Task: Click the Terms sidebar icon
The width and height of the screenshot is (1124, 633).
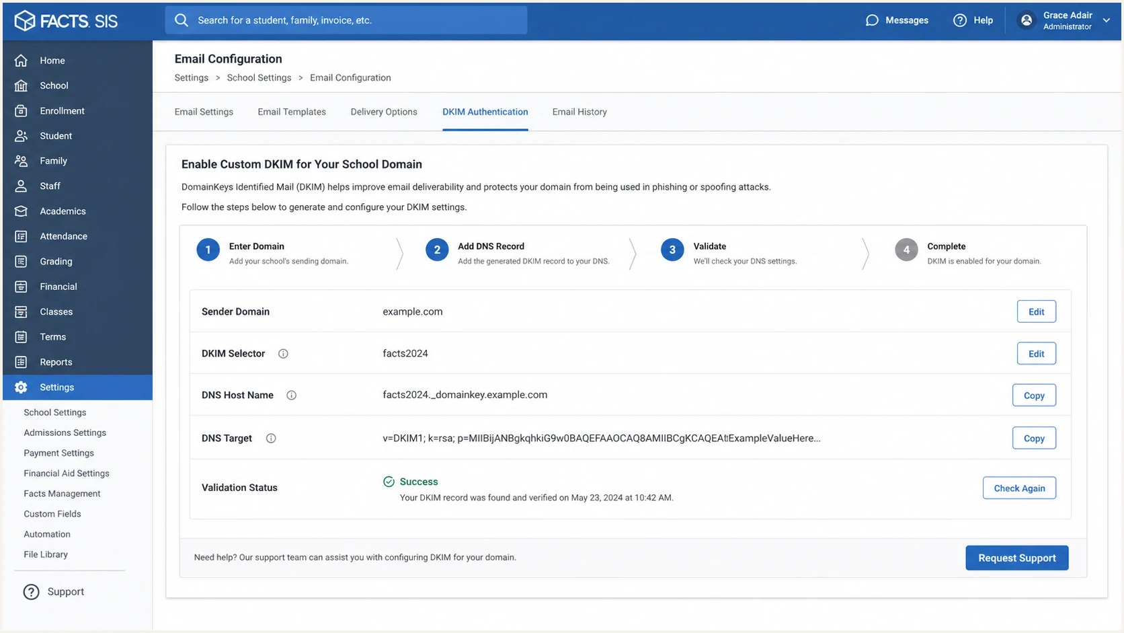Action: click(x=22, y=337)
